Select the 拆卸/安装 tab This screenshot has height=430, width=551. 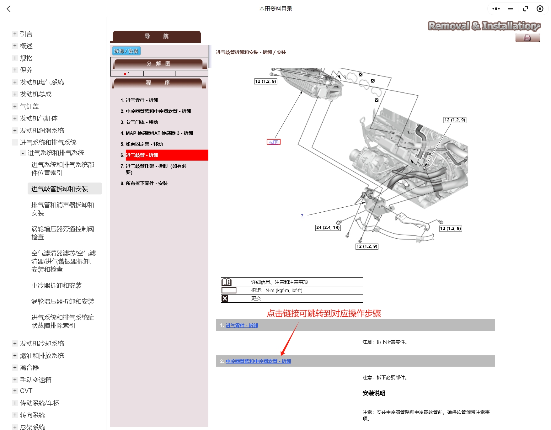tap(126, 50)
